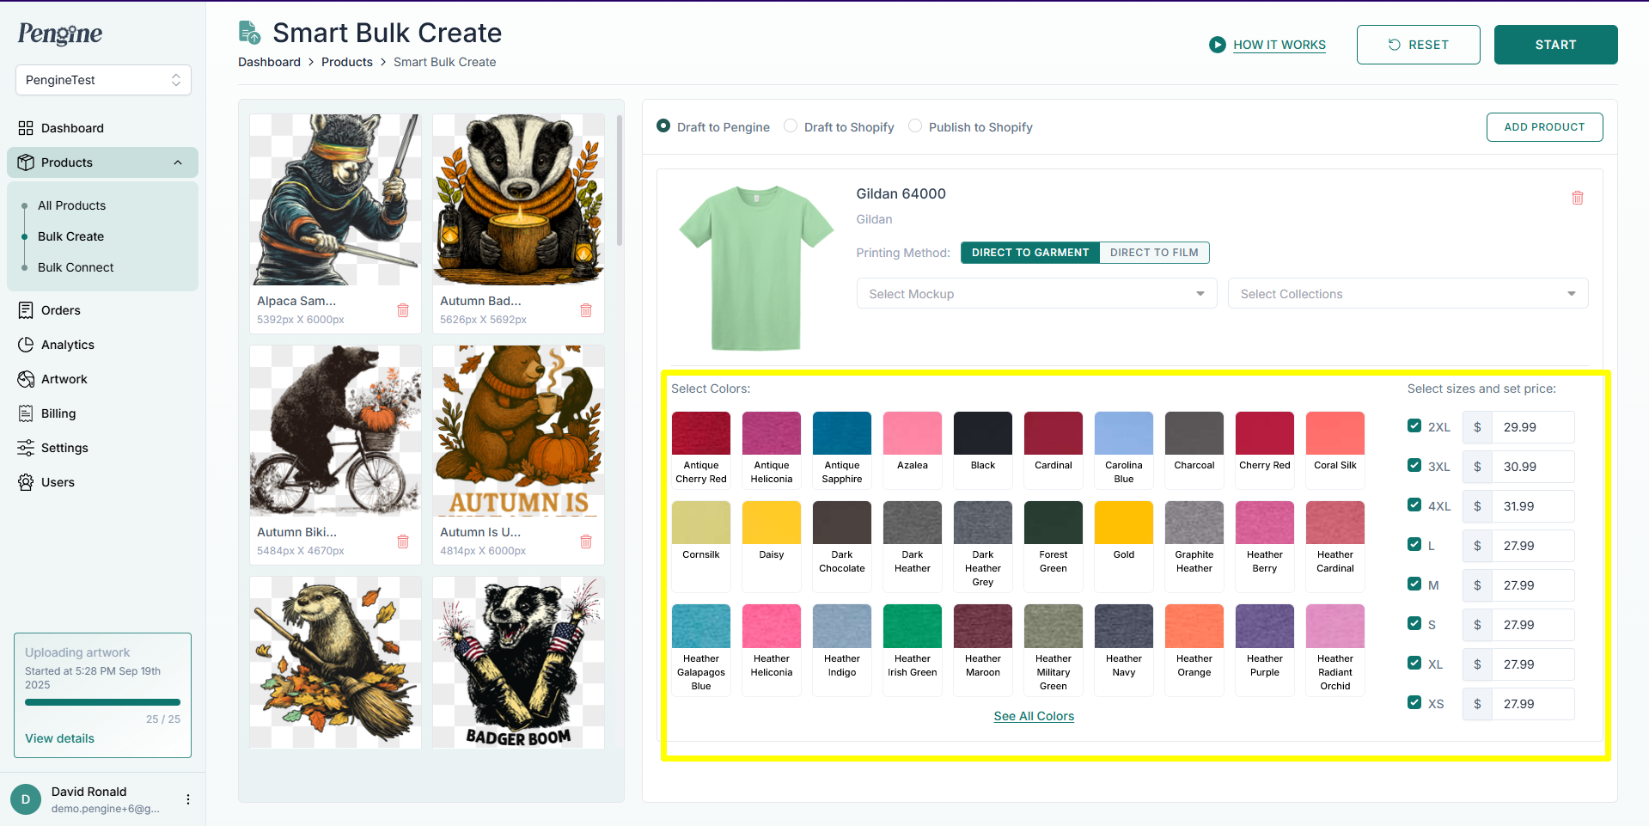Click the Orders sidebar icon
Image resolution: width=1649 pixels, height=826 pixels.
[26, 310]
